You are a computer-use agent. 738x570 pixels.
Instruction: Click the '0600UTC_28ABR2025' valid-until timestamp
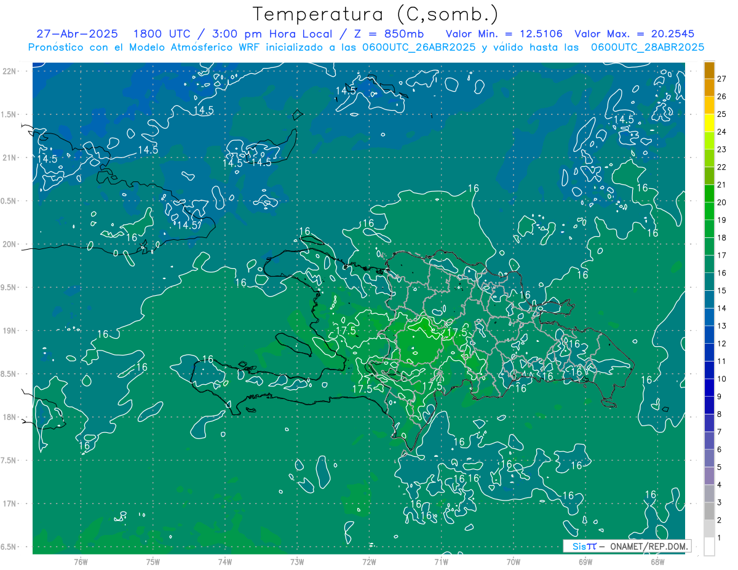[648, 47]
